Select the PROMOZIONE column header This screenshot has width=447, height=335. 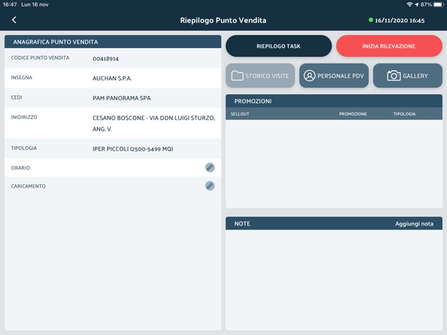353,114
